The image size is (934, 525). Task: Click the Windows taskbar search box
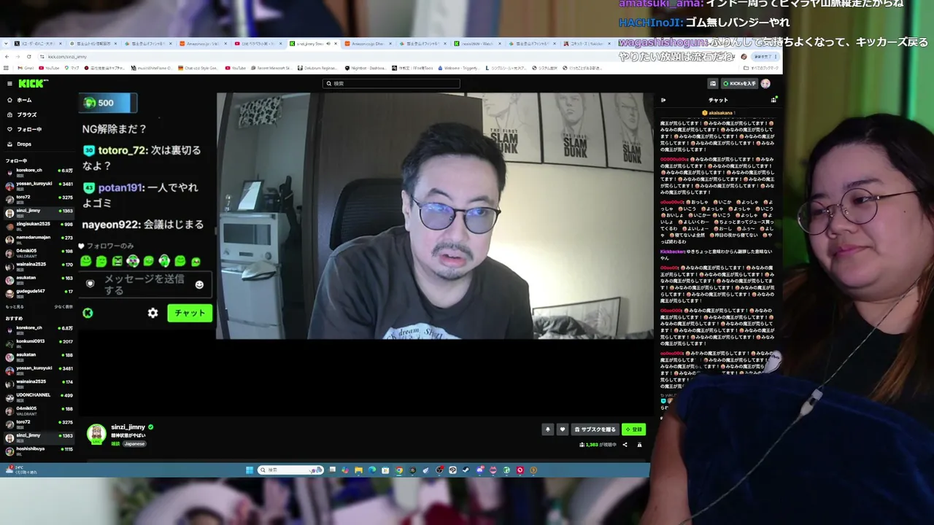290,470
